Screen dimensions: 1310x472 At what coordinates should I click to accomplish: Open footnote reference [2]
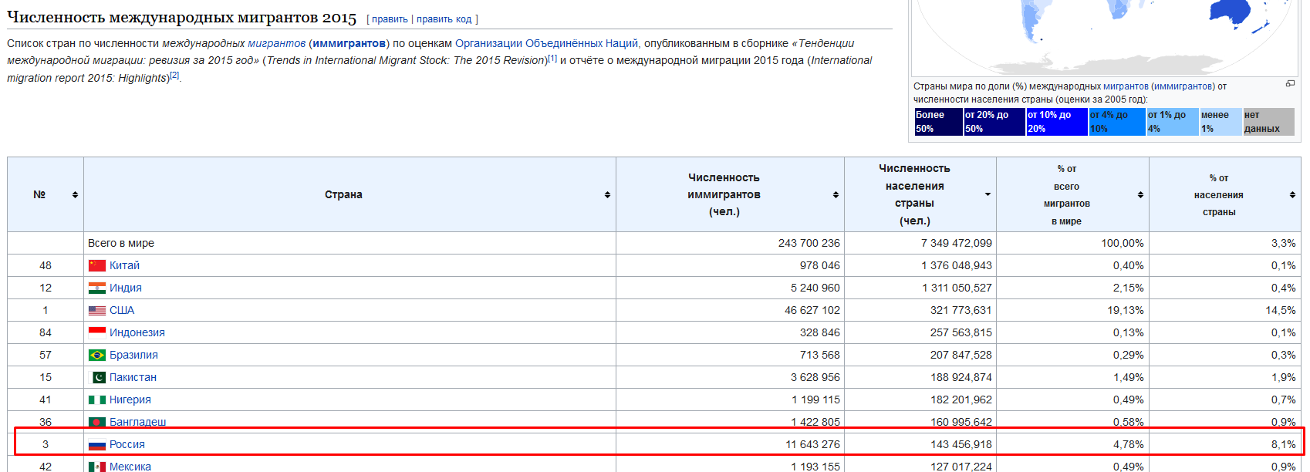coord(174,75)
